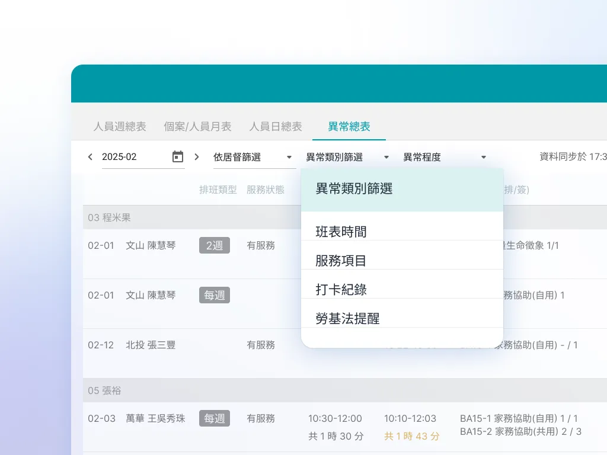This screenshot has height=455, width=607.
Task: Click 10:10-12:03 actual time cell
Action: tap(410, 418)
